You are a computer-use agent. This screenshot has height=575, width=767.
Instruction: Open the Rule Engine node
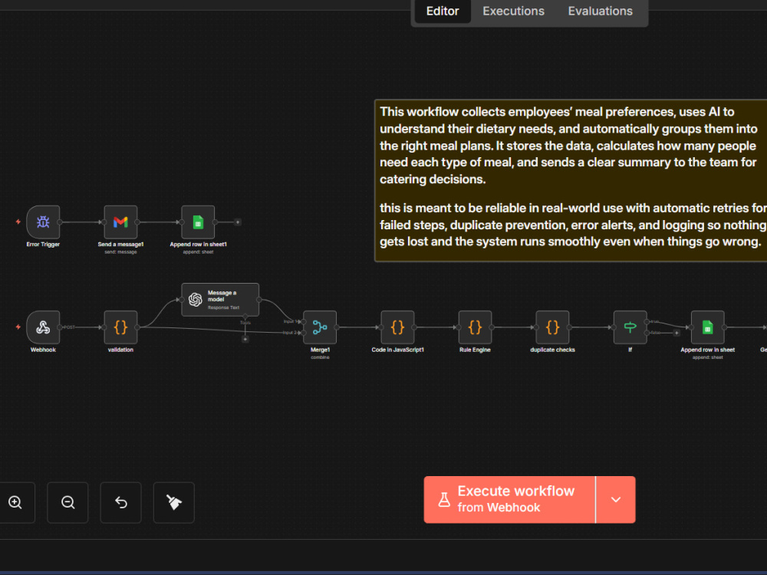coord(475,327)
